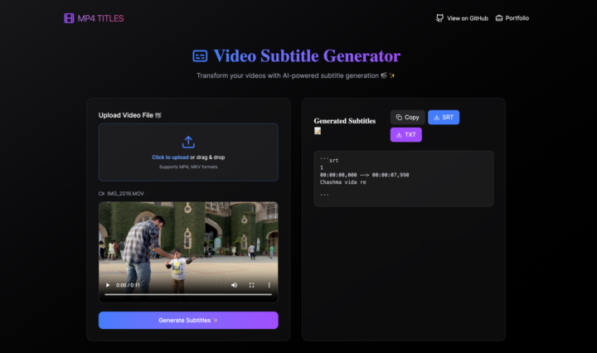Open the video player's three-dot options menu
Viewport: 597px width, 353px height.
coord(269,285)
